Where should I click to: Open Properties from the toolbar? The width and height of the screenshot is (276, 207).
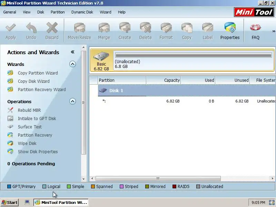pyautogui.click(x=230, y=31)
